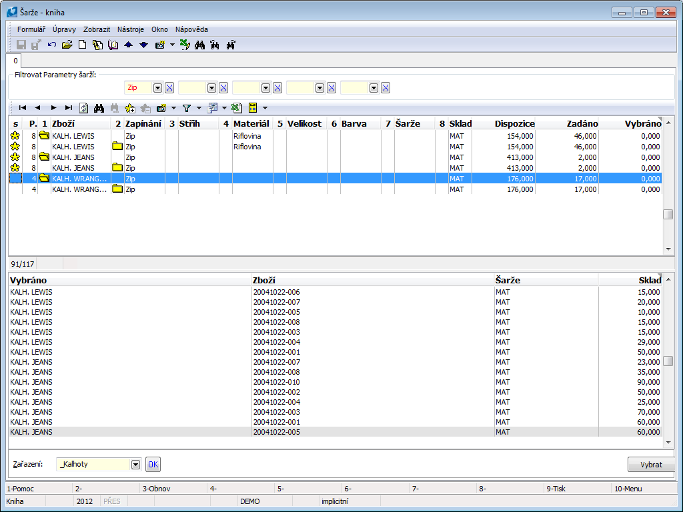Click the Excel export icon in grid toolbar
683x512 pixels.
point(237,107)
